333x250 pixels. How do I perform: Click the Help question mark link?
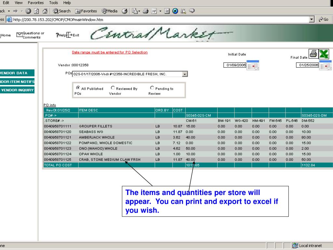click(x=61, y=35)
